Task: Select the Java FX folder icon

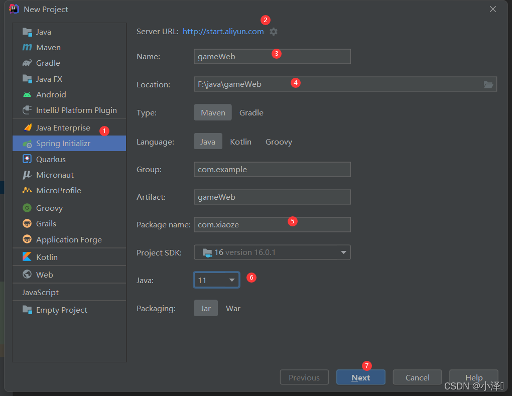Action: pyautogui.click(x=27, y=79)
